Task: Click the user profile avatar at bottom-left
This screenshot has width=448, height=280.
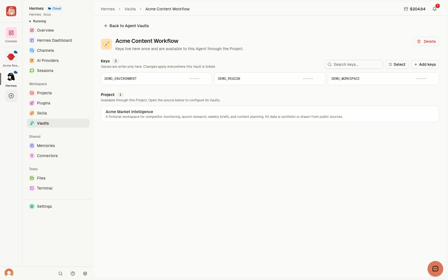Action: point(9,273)
